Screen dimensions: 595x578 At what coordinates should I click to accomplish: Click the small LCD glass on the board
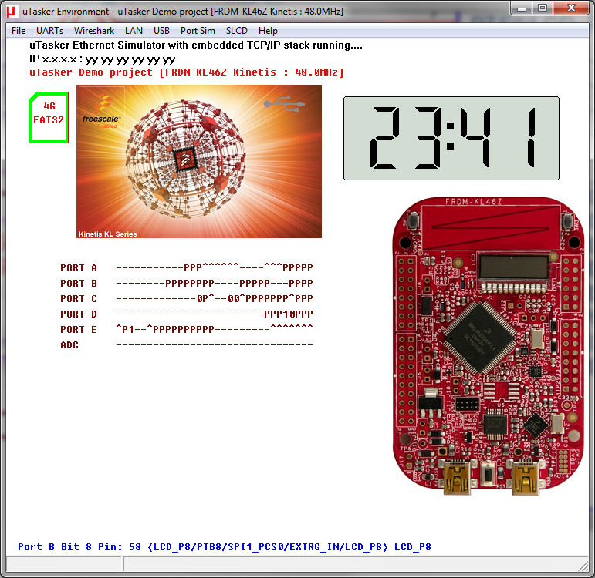[x=514, y=268]
